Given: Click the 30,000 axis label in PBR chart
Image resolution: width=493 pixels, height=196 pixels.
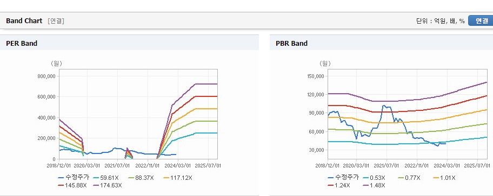Looking at the screenshot, I should click(x=317, y=150).
